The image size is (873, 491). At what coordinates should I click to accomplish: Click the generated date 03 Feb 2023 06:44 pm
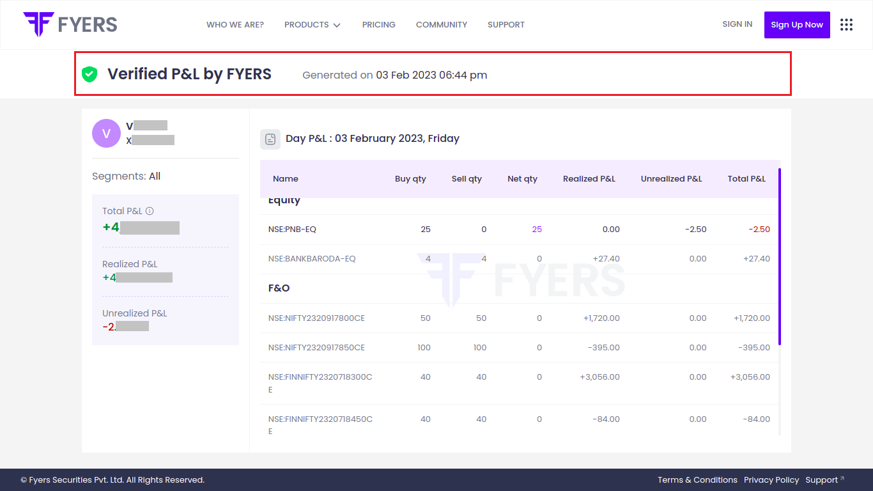click(431, 75)
